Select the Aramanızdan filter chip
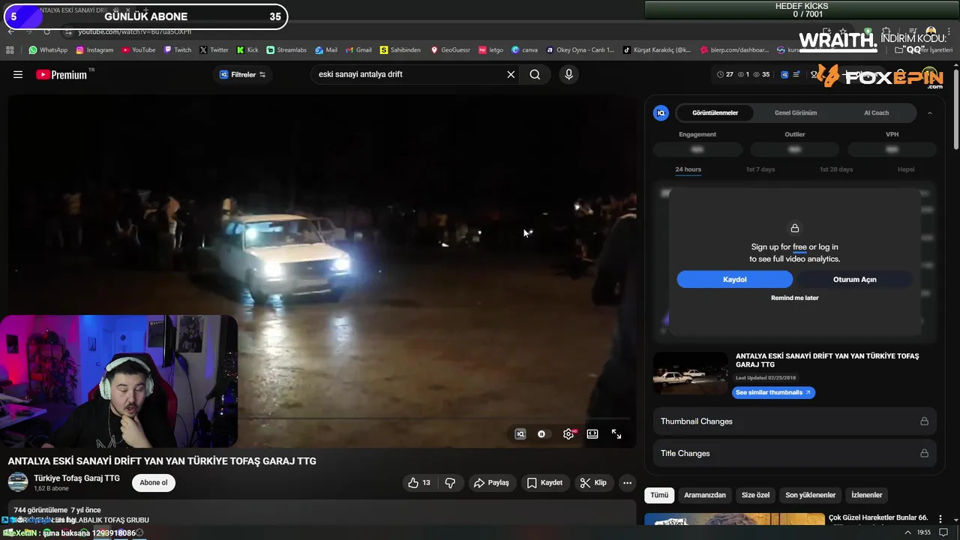The height and width of the screenshot is (540, 960). (704, 495)
